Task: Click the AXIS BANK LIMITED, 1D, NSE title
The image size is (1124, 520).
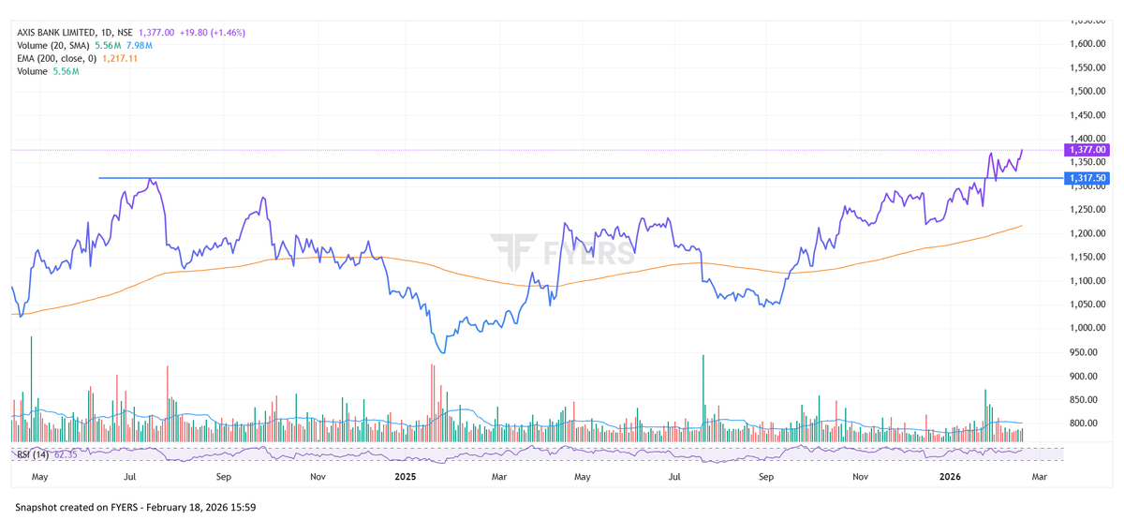Action: 75,32
